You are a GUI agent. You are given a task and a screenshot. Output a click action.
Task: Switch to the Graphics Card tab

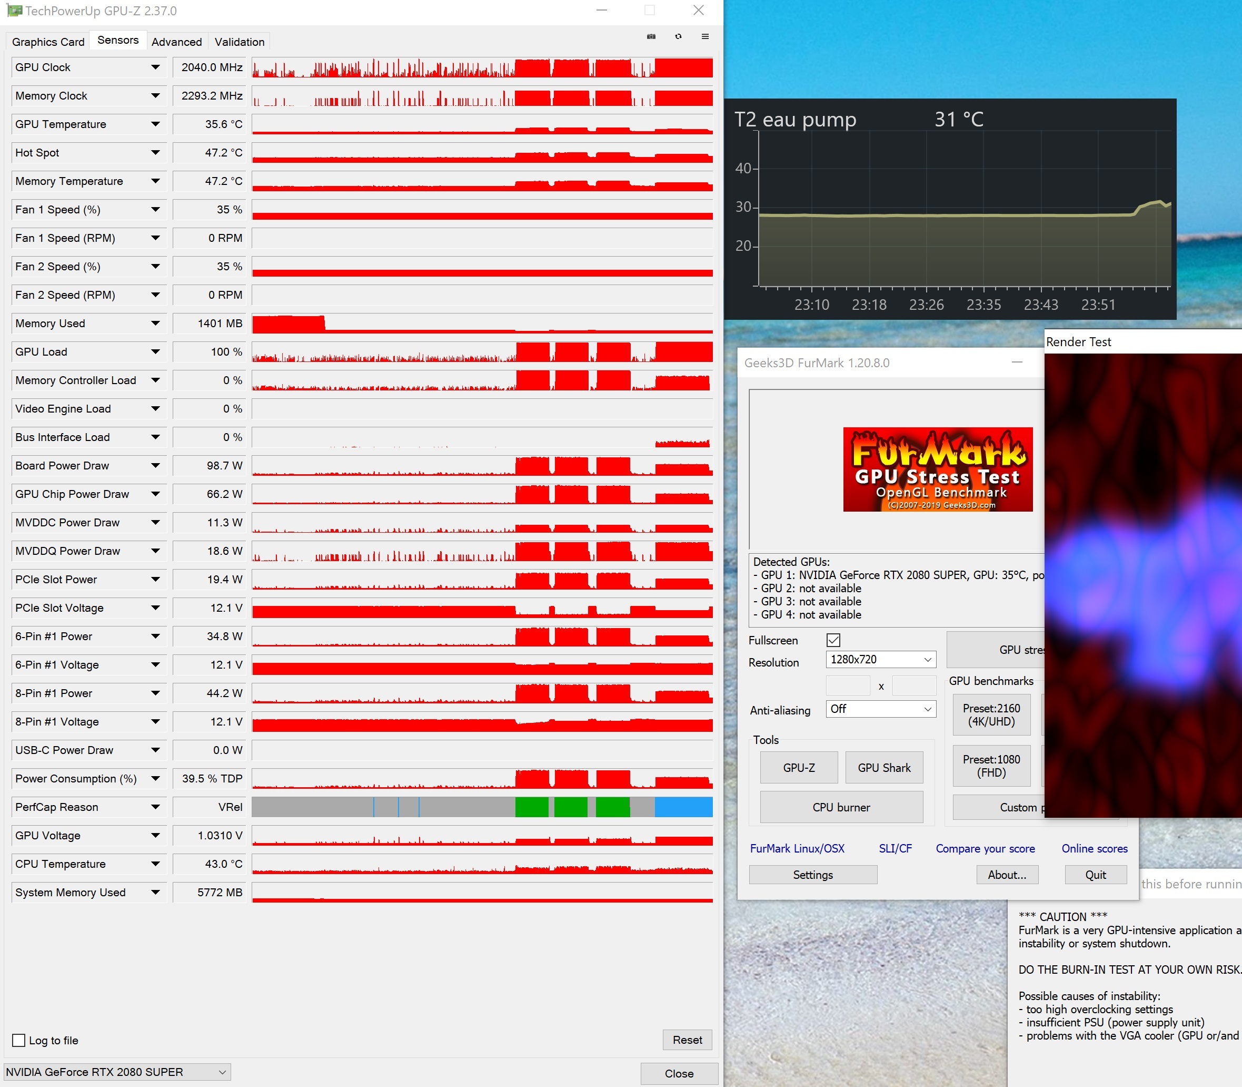click(x=48, y=42)
